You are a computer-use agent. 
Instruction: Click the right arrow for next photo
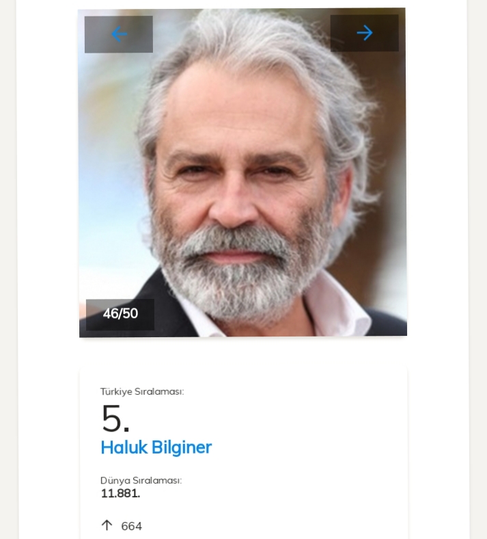365,33
